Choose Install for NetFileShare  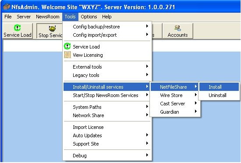[219, 87]
